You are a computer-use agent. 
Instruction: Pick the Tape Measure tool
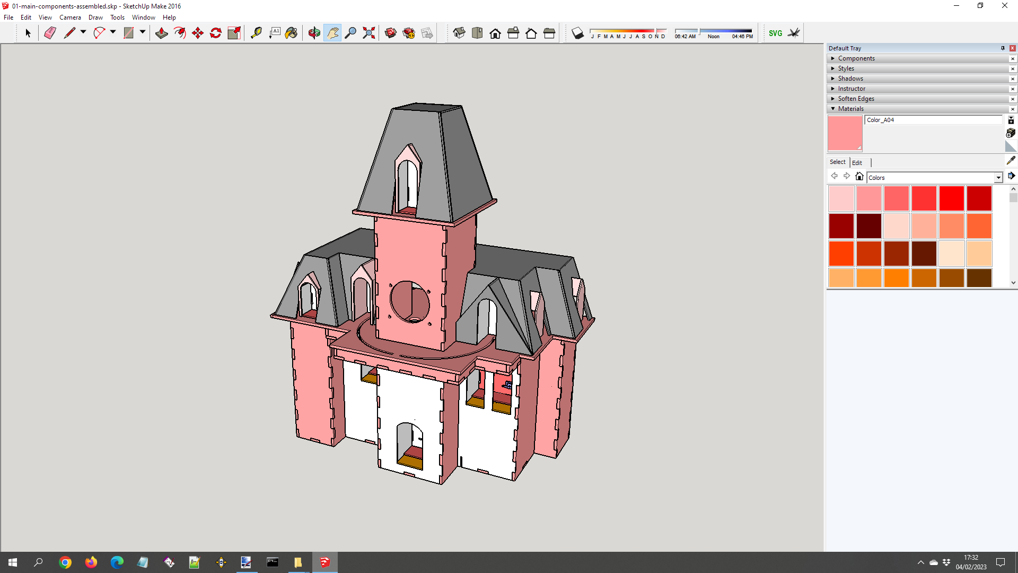[256, 33]
